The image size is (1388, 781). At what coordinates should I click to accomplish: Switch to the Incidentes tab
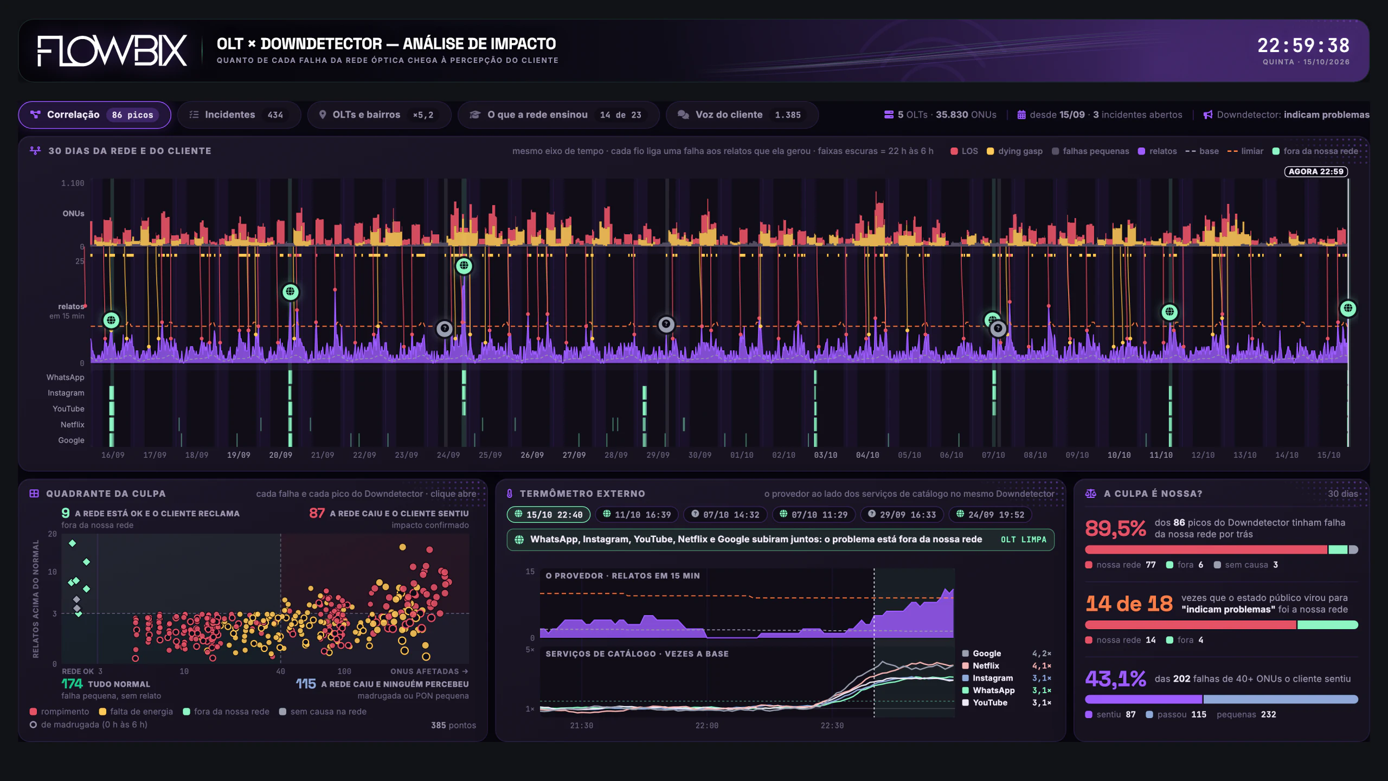point(239,115)
